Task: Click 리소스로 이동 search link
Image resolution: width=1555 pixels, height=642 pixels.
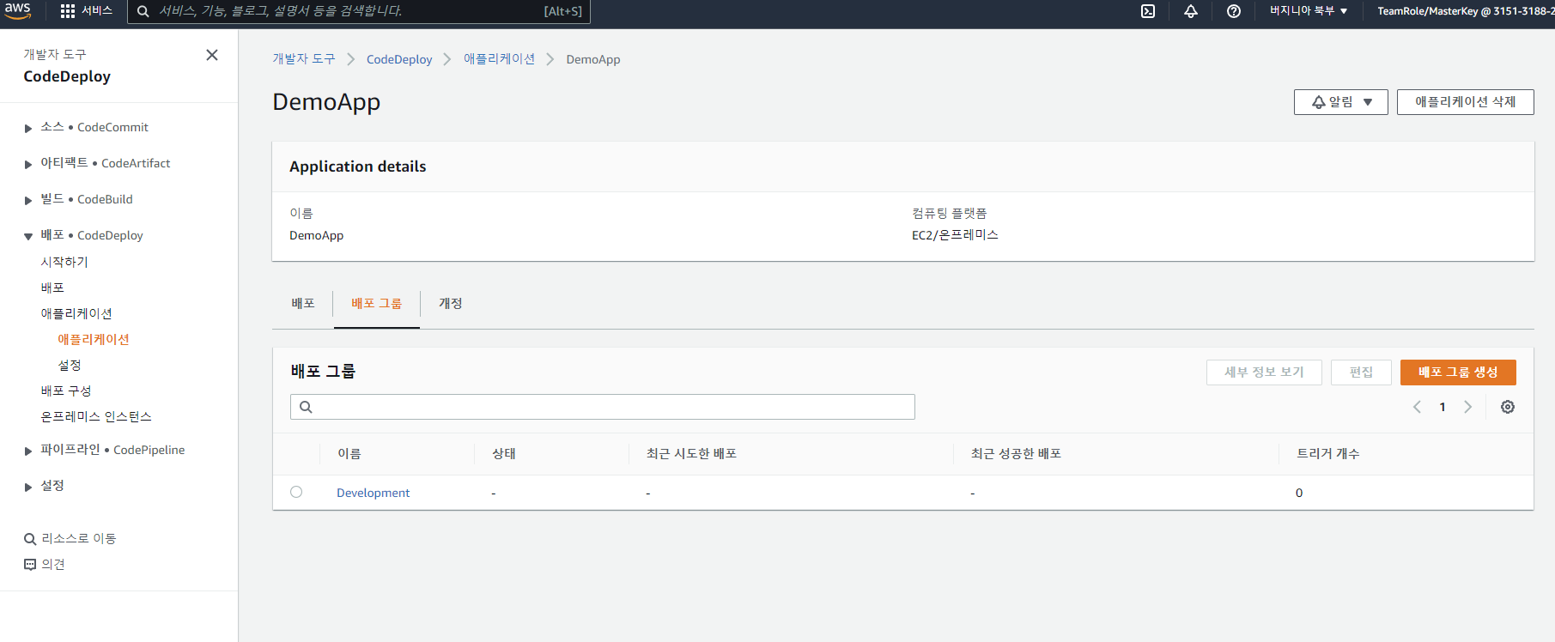Action: [70, 538]
